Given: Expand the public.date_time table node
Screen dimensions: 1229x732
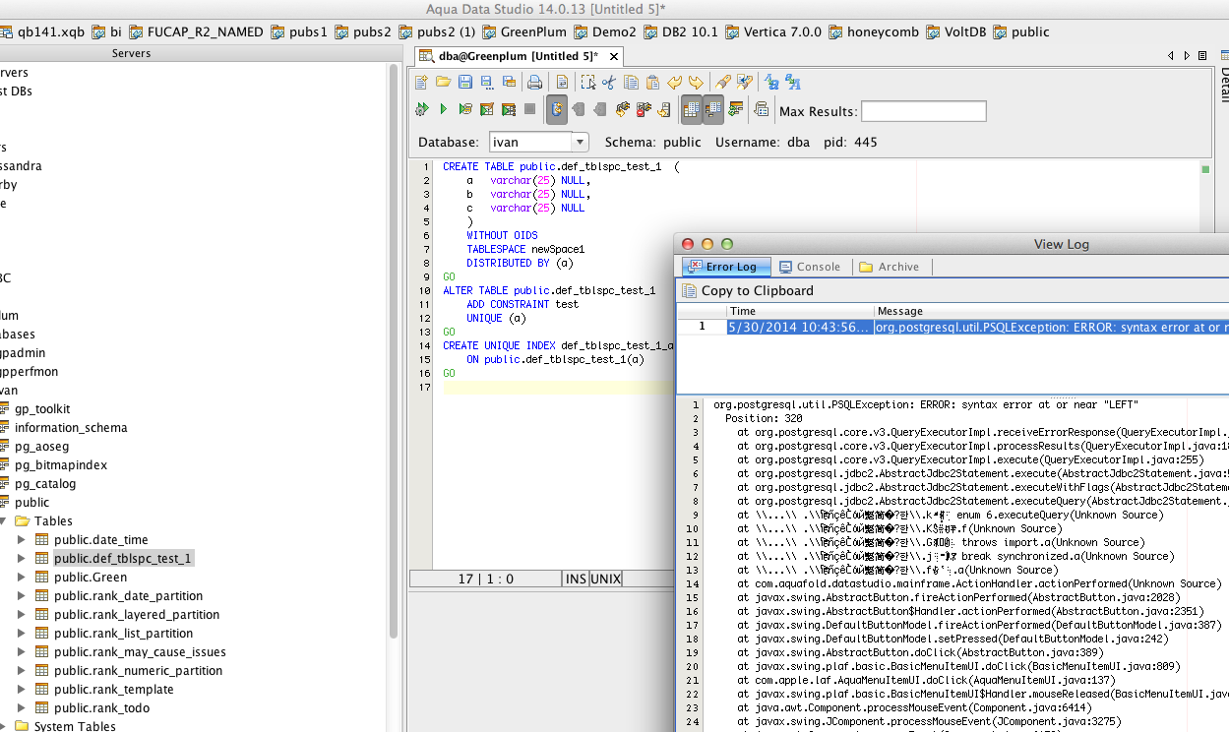Looking at the screenshot, I should 22,539.
